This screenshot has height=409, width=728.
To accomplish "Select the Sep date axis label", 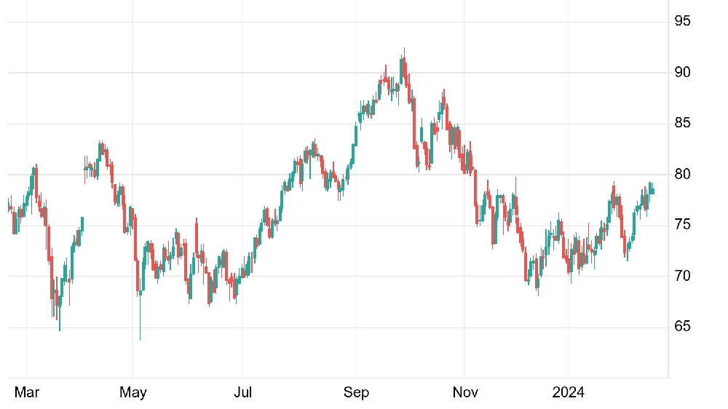I will 356,392.
